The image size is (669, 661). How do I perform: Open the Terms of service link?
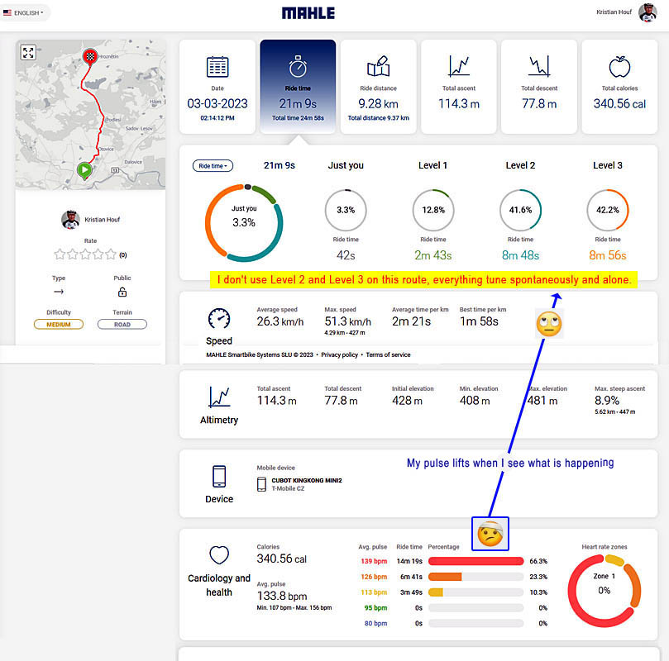[388, 355]
